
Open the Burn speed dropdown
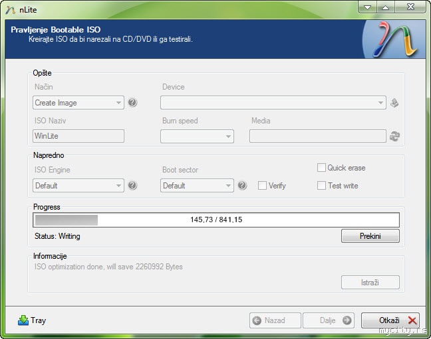point(197,136)
